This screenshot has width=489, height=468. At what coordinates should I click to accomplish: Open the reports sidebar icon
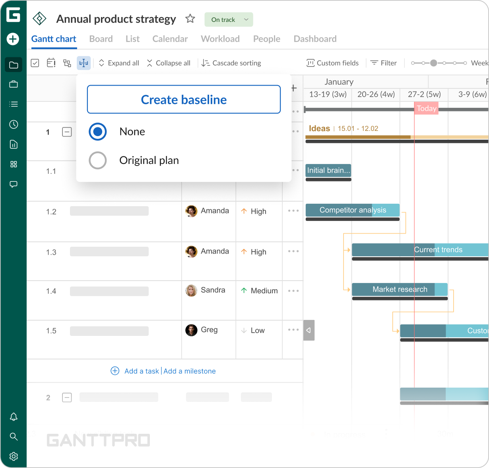14,144
